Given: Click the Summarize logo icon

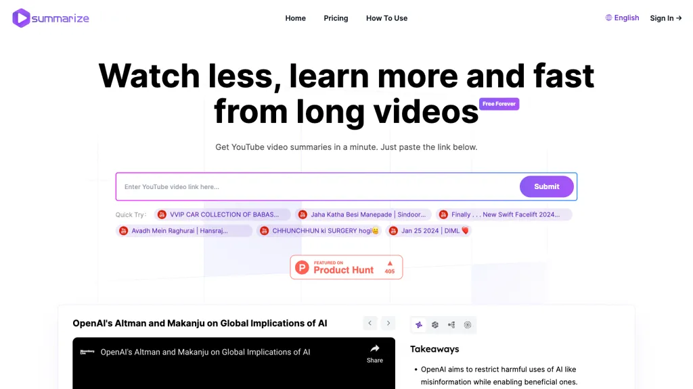Looking at the screenshot, I should [x=21, y=18].
